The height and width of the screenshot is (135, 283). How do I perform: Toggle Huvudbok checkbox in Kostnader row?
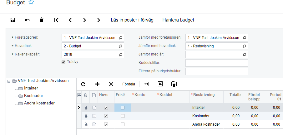106,116
